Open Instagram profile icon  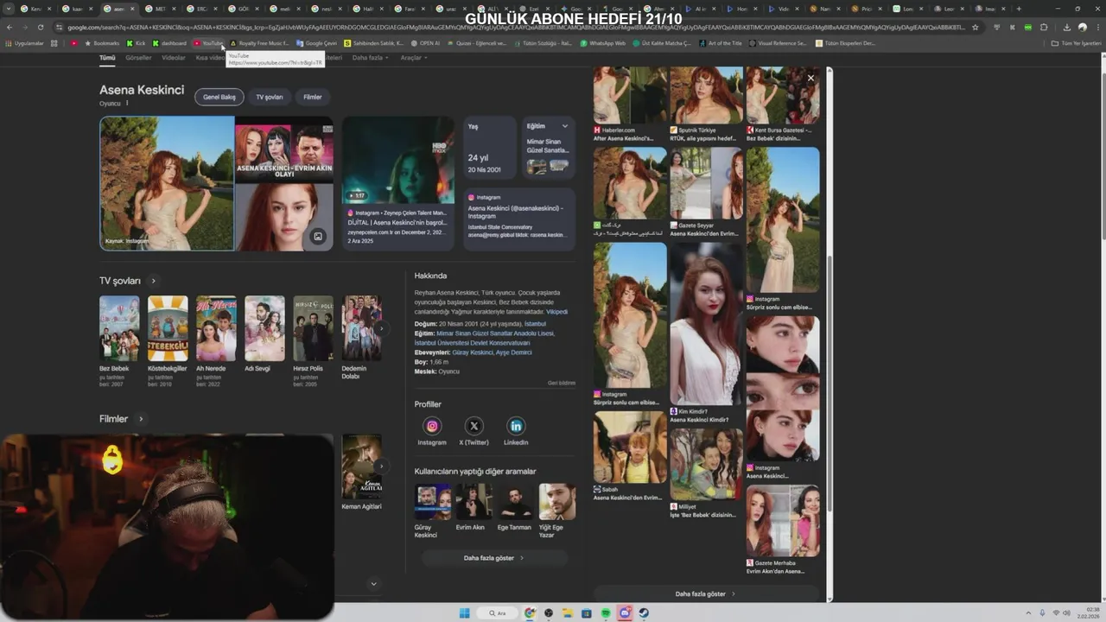[x=432, y=426]
